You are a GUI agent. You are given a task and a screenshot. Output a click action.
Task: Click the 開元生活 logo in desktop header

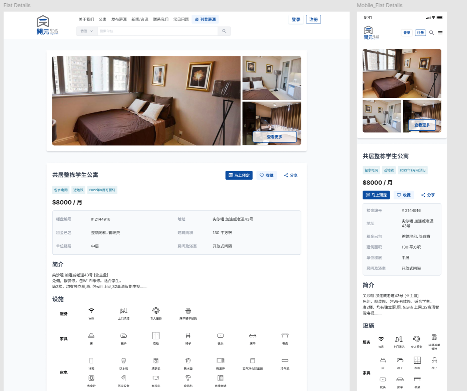[47, 25]
